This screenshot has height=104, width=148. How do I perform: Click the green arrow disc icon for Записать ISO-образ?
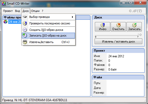pyautogui.click(x=25, y=36)
